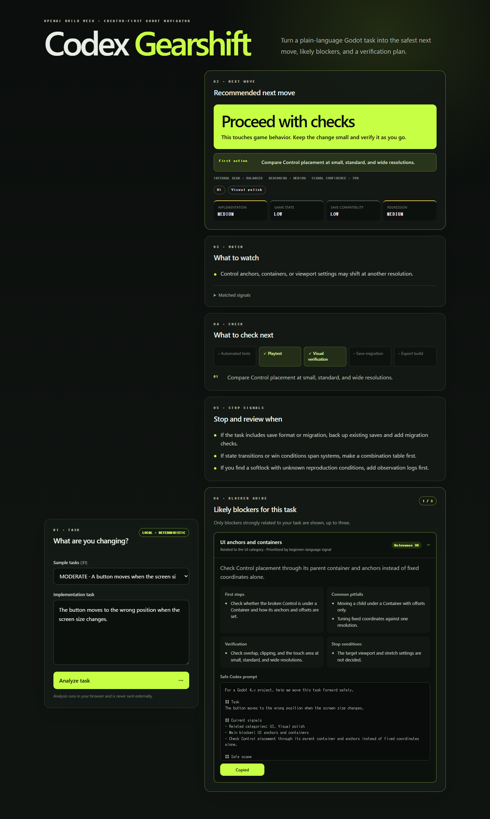Screen dimensions: 490x819
Task: Click the Codex Gearshift heading
Action: (148, 44)
